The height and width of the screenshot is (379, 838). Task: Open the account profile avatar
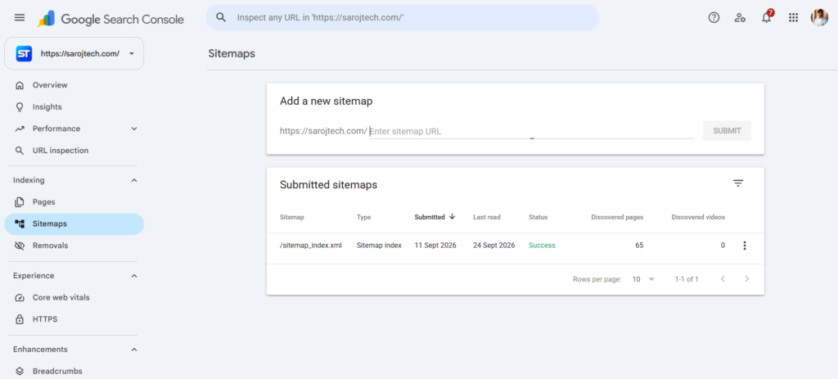tap(819, 18)
